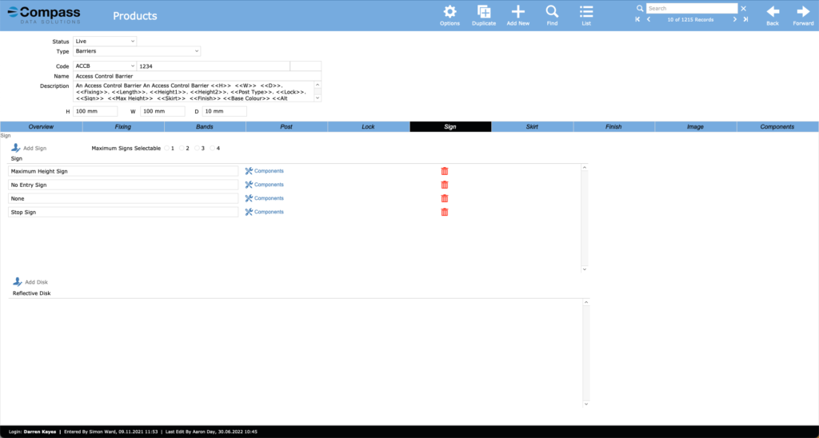Viewport: 819px width, 438px height.
Task: Open the Finish tab
Action: pyautogui.click(x=613, y=127)
